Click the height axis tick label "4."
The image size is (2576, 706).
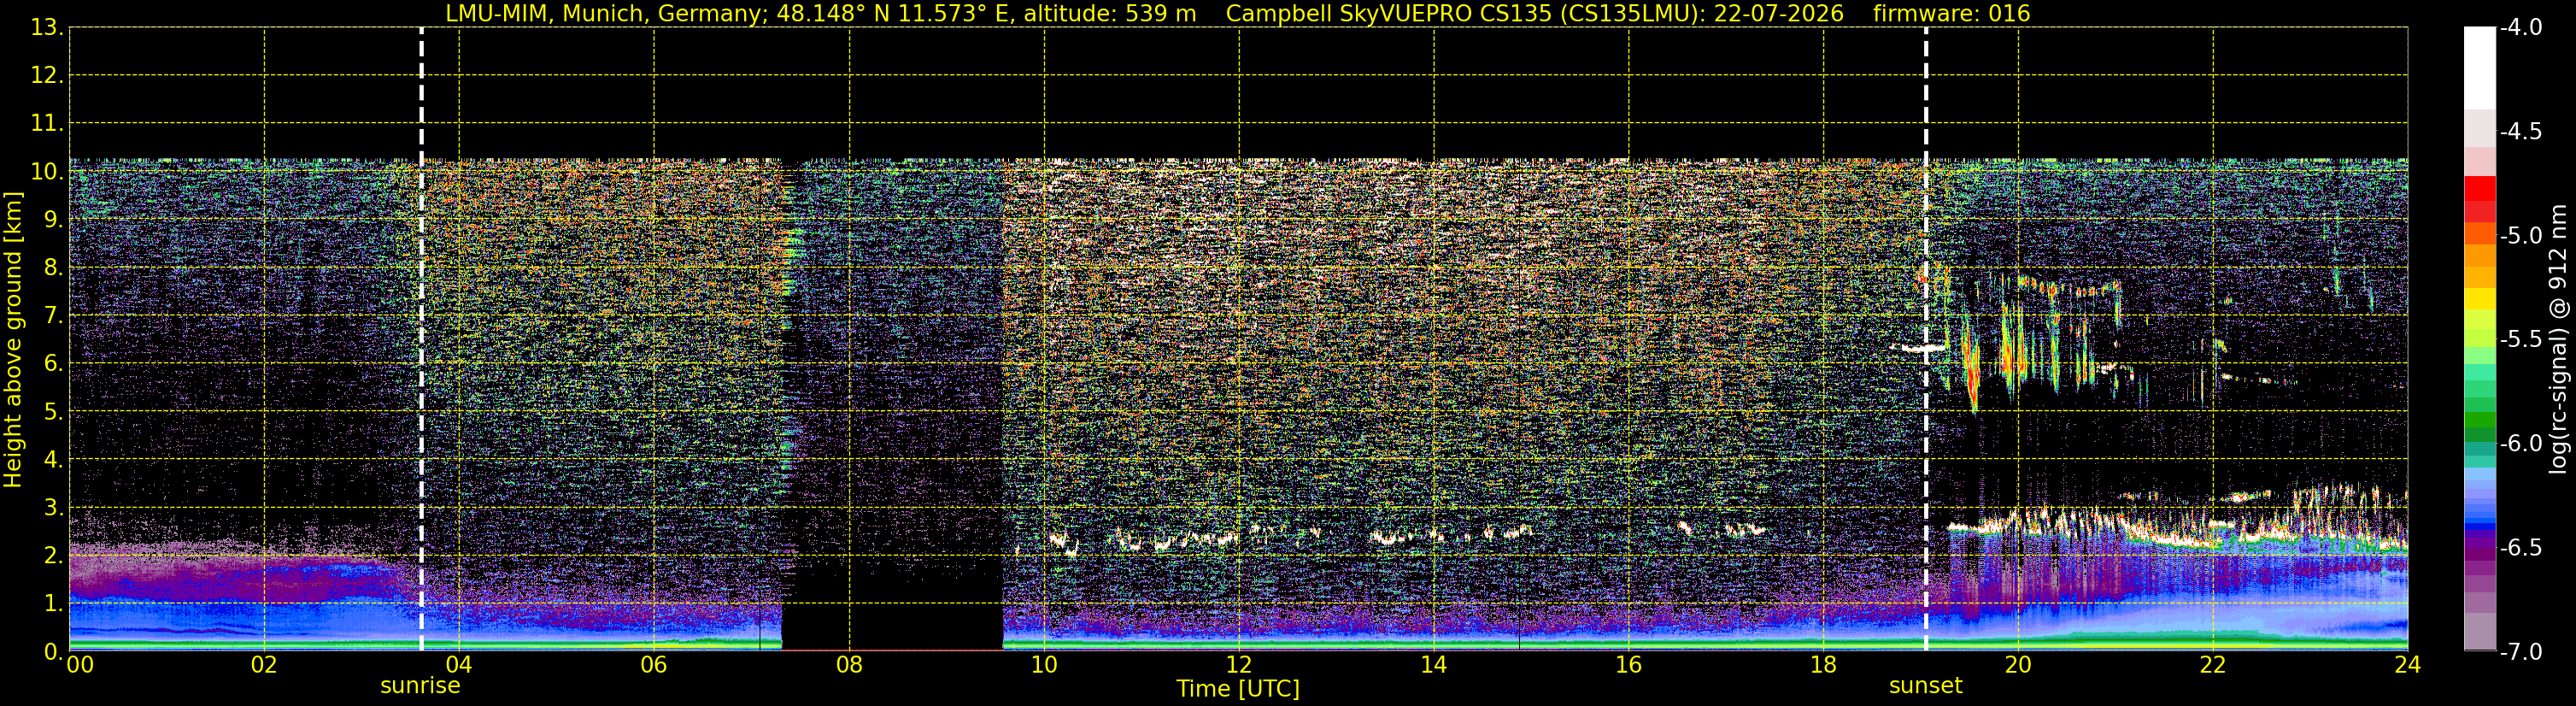(53, 459)
